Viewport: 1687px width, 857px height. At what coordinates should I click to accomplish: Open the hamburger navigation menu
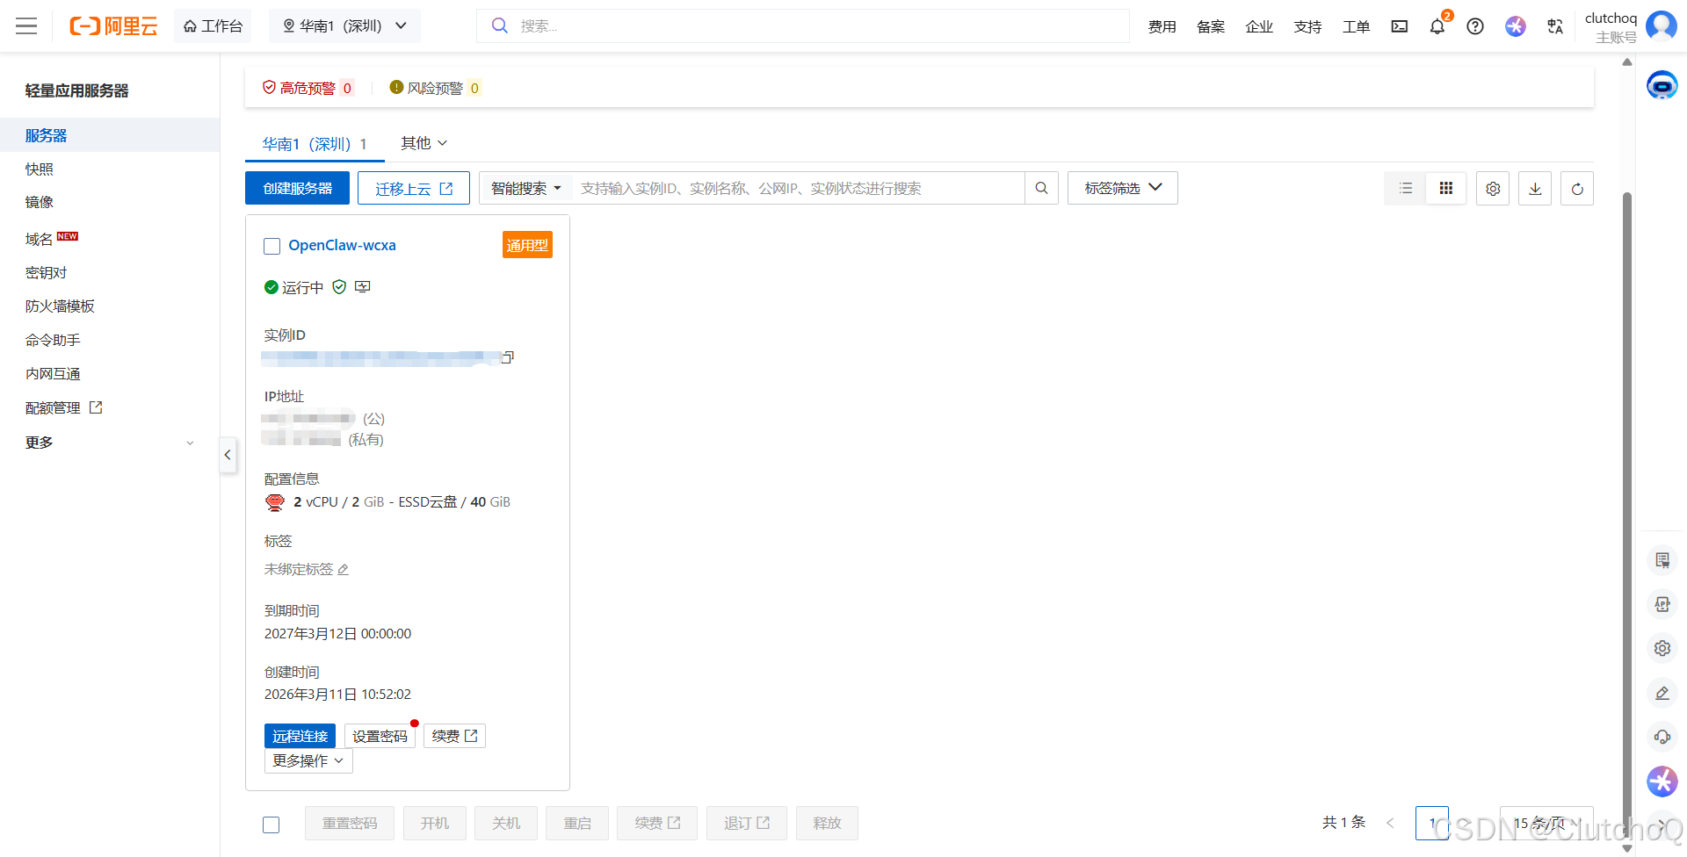[26, 25]
